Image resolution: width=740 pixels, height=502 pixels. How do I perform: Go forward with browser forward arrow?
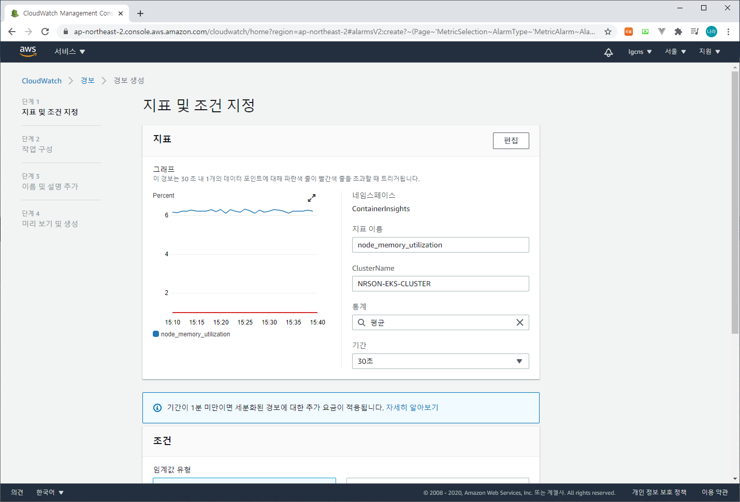[x=28, y=32]
